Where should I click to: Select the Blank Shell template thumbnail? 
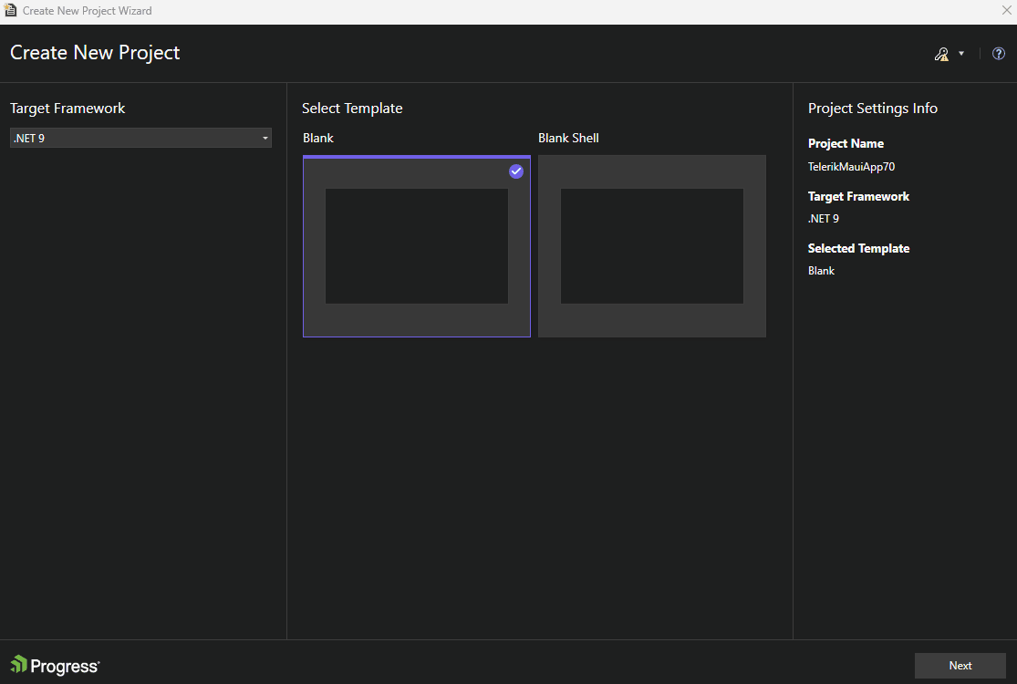click(652, 246)
